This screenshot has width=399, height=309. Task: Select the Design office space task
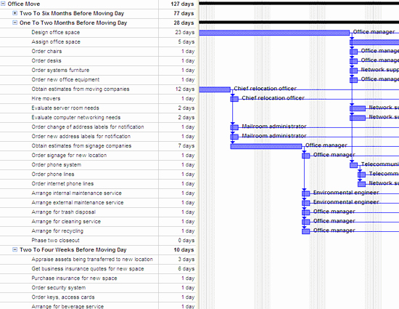[x=55, y=33]
